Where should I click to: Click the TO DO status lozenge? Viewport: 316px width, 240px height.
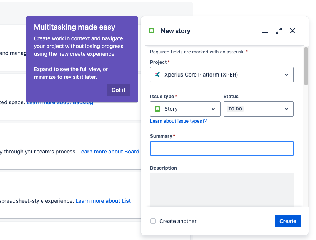(235, 109)
